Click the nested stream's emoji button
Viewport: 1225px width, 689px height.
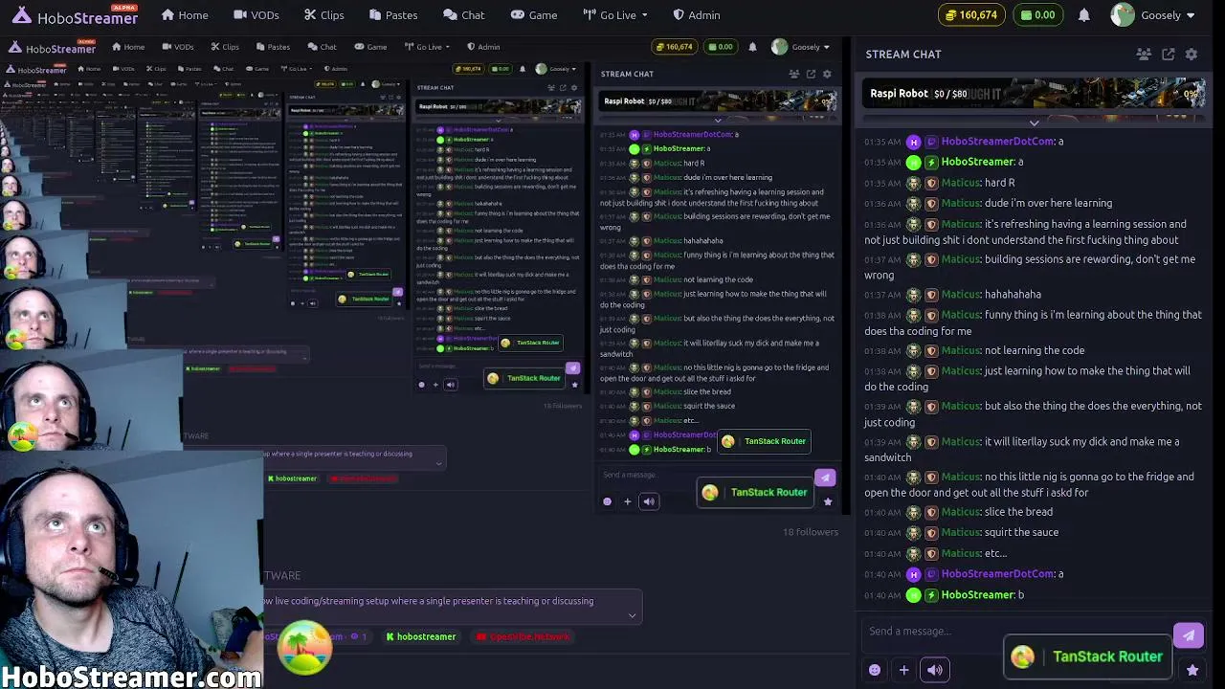tap(607, 501)
